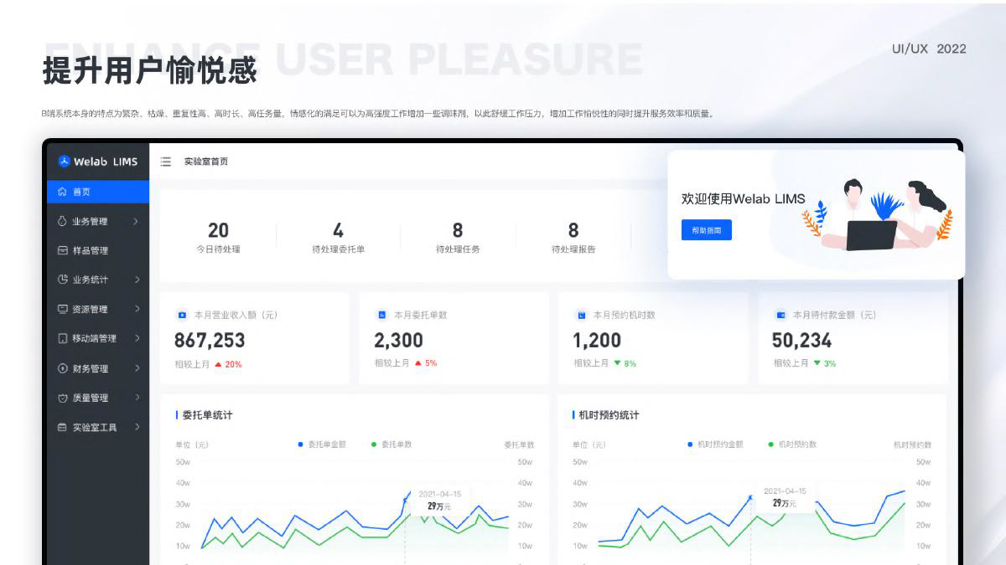Click the 待处理任务 count 8
1006x565 pixels.
[x=458, y=230]
